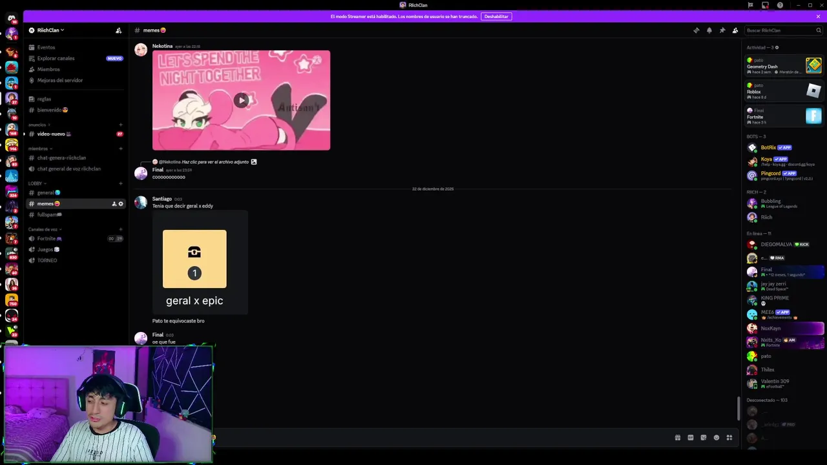This screenshot has width=827, height=465.
Task: Collapse the Canales de voz category
Action: 45,229
